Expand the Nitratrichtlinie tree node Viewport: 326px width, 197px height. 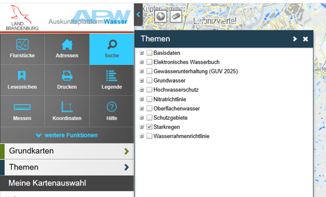click(142, 99)
